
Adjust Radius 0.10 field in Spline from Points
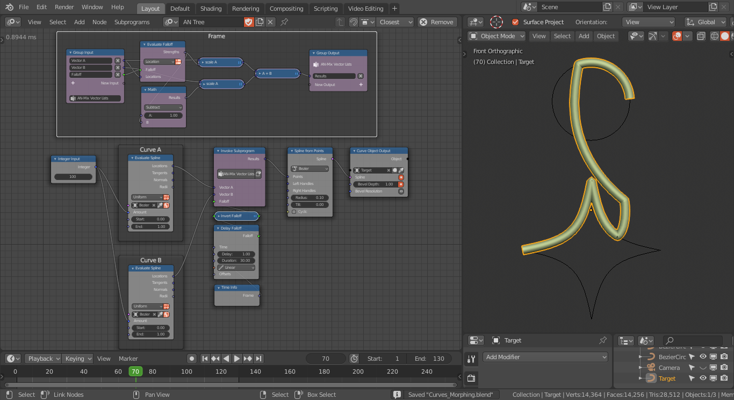tap(309, 198)
